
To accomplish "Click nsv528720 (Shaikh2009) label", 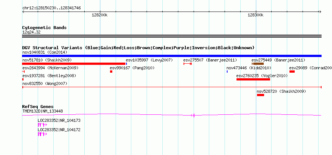I will point(281,92).
